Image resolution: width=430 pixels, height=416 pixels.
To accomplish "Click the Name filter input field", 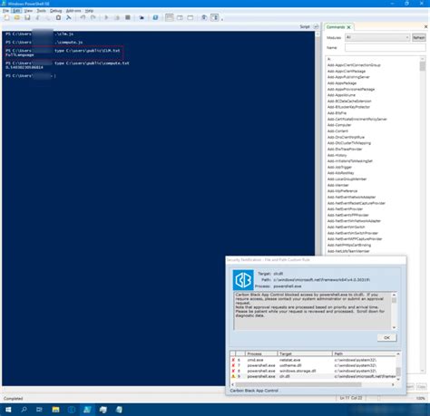I will tap(385, 47).
